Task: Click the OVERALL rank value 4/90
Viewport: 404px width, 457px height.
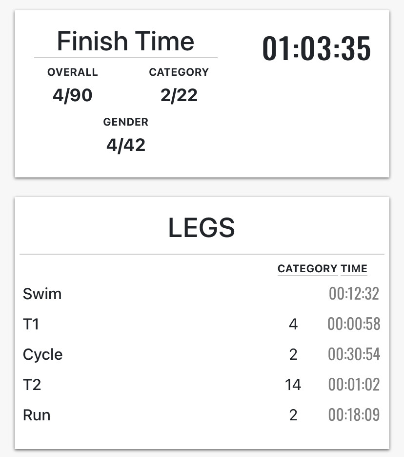Action: 72,95
